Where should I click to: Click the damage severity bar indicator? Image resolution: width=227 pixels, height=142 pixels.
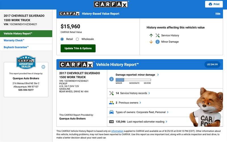coord(133,80)
